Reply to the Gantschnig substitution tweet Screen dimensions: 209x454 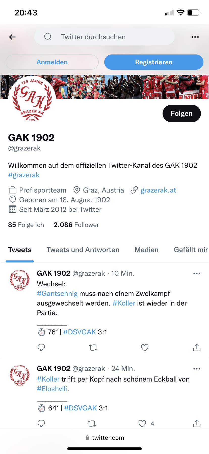pos(41,347)
